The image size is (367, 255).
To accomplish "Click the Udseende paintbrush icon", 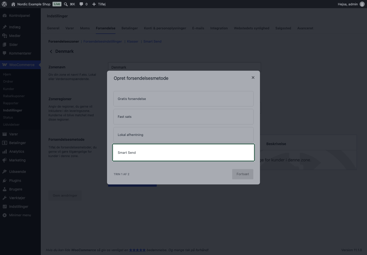I will tap(5, 172).
